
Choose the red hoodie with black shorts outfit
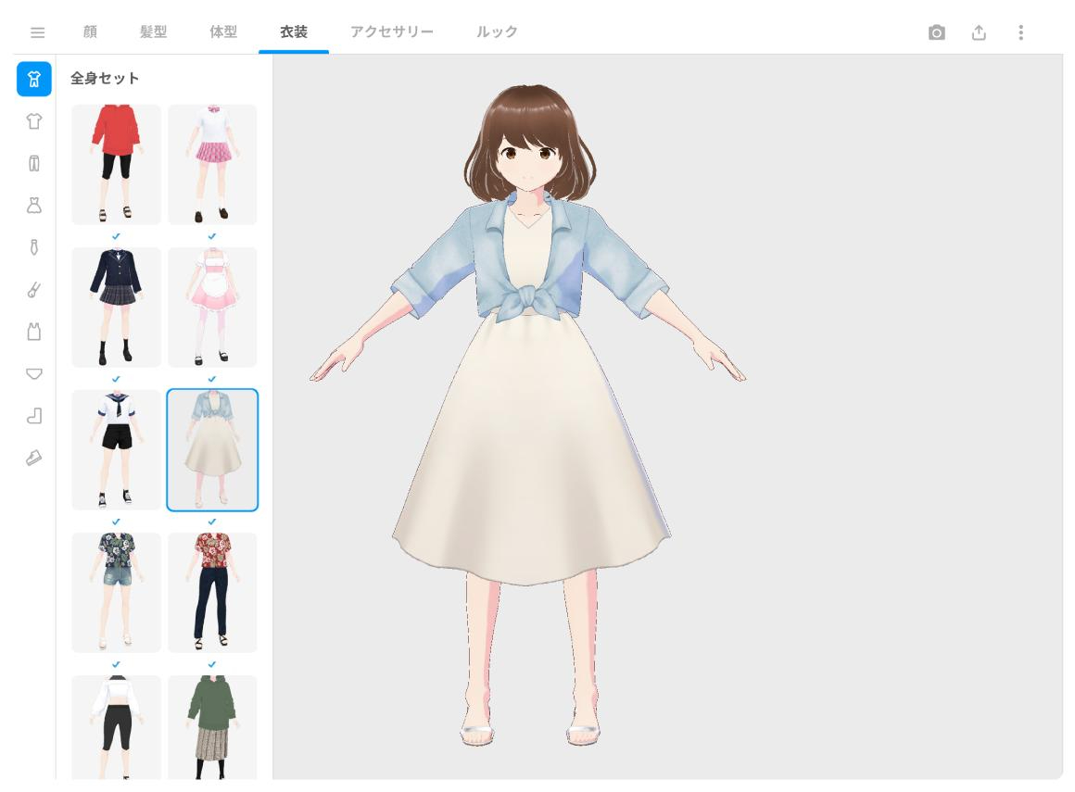pyautogui.click(x=117, y=165)
